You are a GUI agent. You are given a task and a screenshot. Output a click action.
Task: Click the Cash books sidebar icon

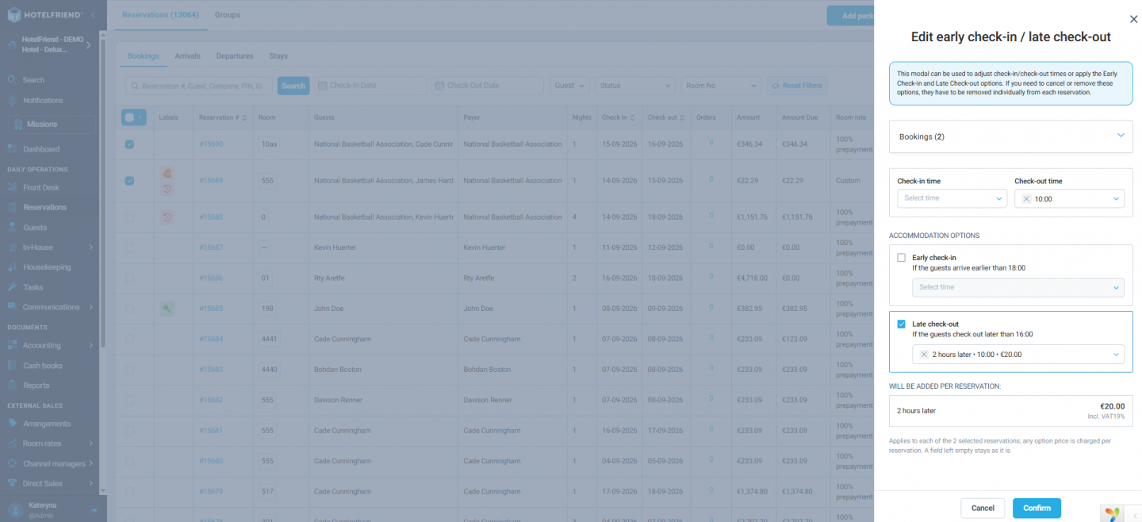point(12,366)
